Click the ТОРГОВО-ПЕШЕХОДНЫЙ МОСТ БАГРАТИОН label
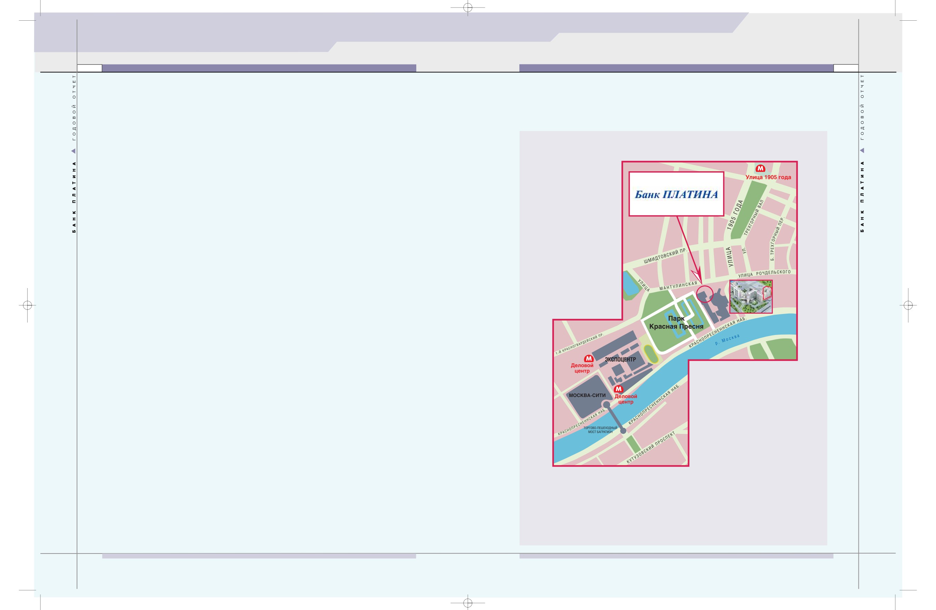Viewport: 936px width, 610px height. point(600,430)
